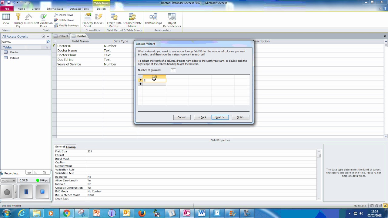Open PowerPoint from taskbar

point(97,213)
